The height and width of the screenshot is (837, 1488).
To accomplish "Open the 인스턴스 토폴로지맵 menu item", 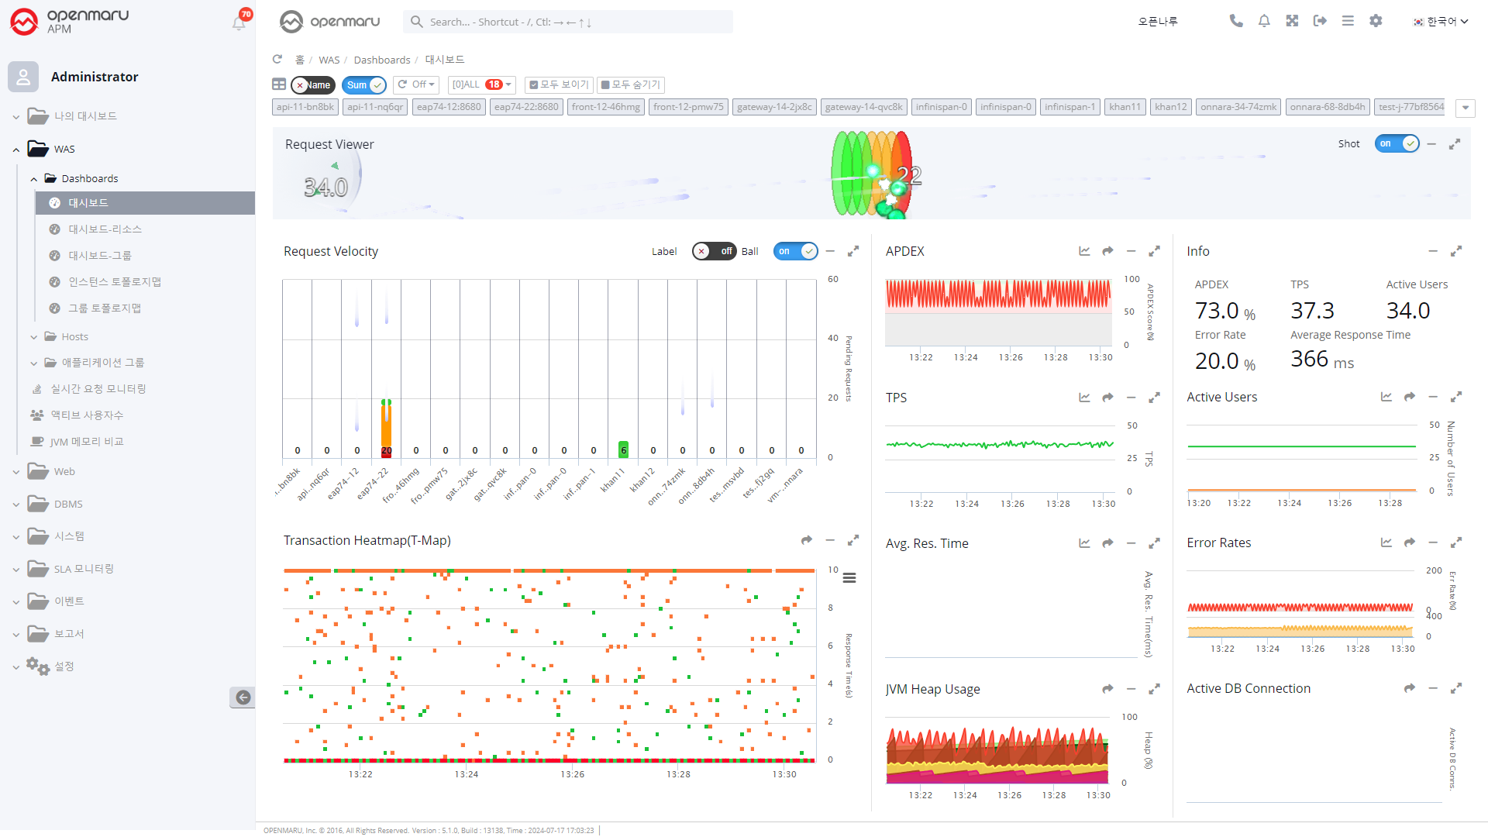I will click(115, 282).
